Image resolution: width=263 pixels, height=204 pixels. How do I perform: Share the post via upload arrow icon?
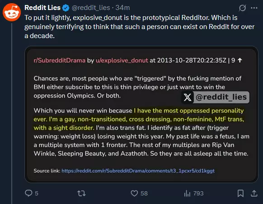click(x=254, y=193)
